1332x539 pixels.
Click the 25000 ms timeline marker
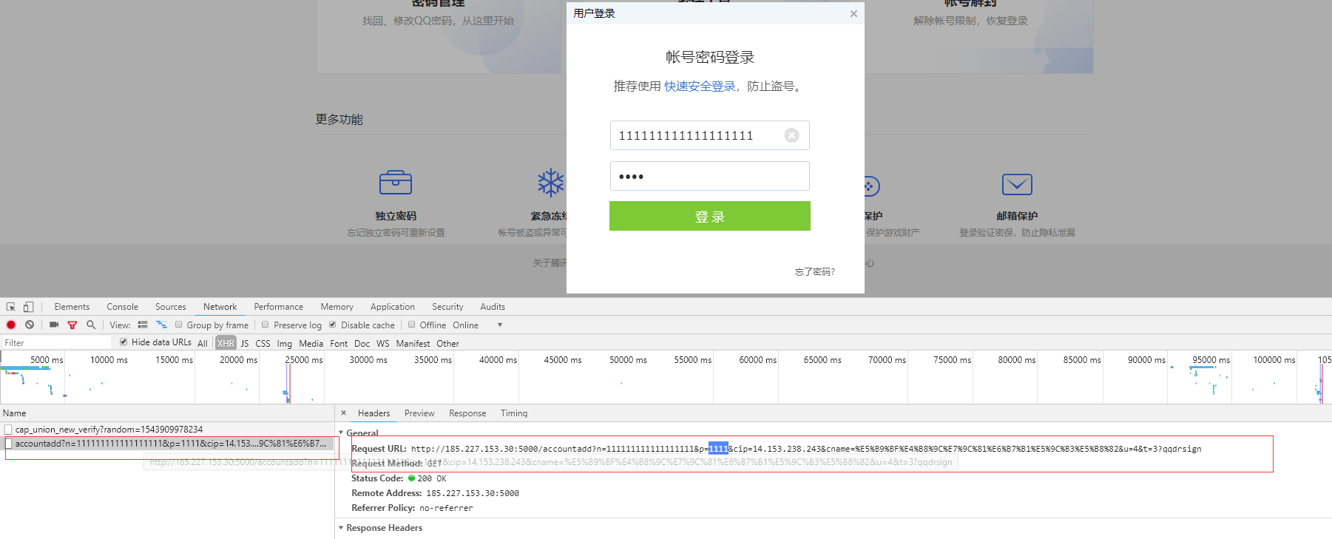click(304, 360)
